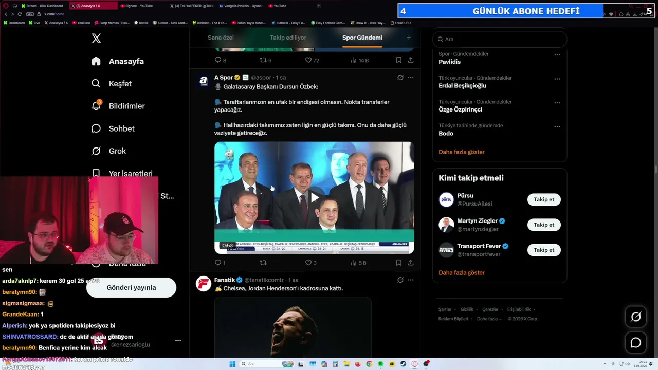Open more options for the Fanatik post
Screen dimensions: 658x370
click(411, 280)
